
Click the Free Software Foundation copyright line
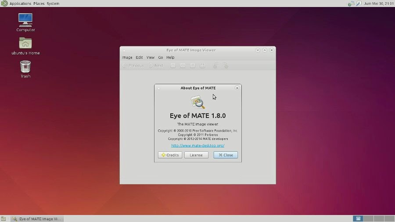198,131
